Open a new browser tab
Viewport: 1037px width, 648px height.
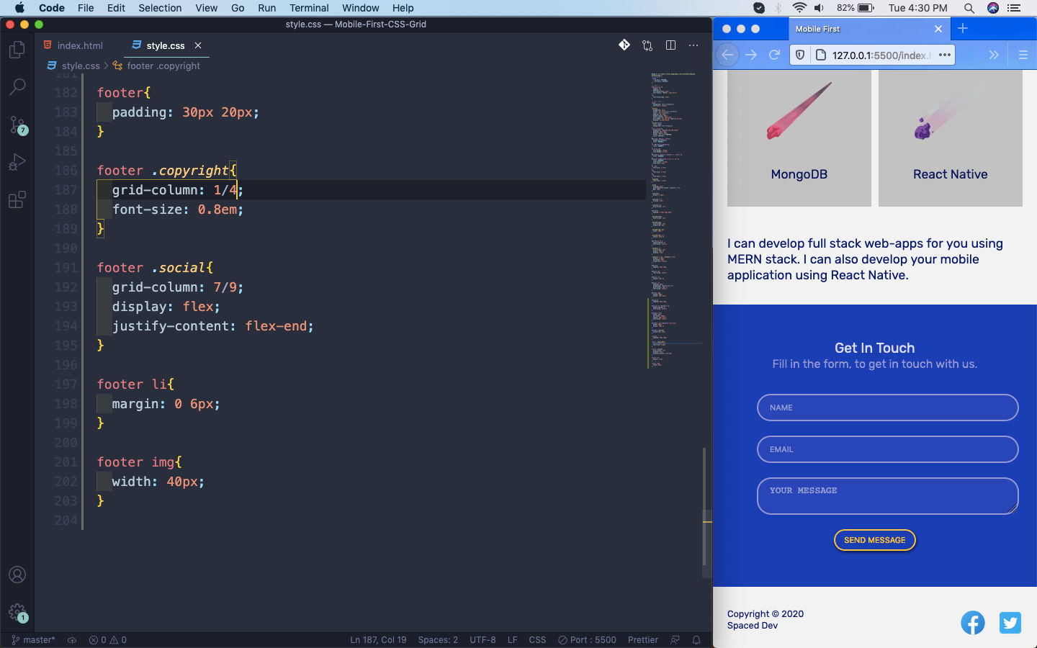pos(963,29)
